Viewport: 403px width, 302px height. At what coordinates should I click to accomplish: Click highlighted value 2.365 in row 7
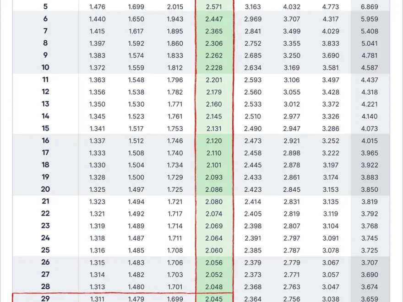click(214, 31)
